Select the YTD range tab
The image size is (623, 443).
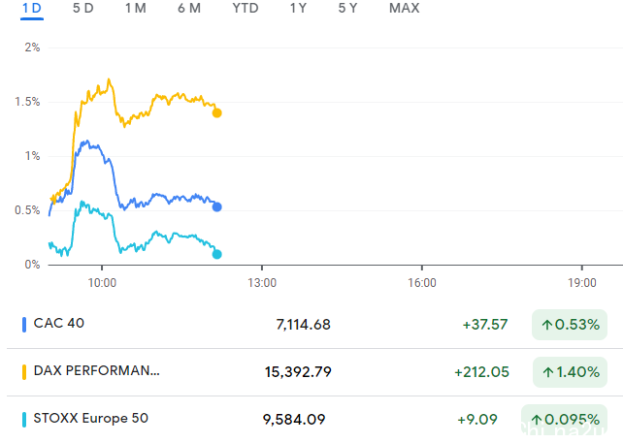click(246, 9)
